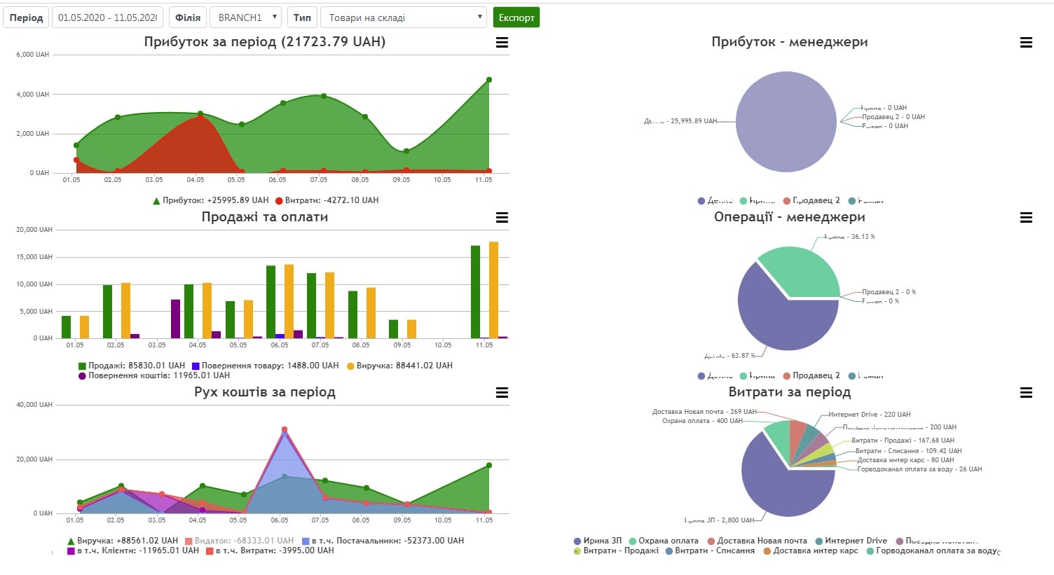Open the menu for the Прибуток за період chart
The height and width of the screenshot is (575, 1054).
point(502,43)
